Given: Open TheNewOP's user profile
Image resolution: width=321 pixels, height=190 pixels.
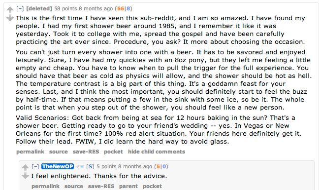Looking at the screenshot, I should (58, 166).
